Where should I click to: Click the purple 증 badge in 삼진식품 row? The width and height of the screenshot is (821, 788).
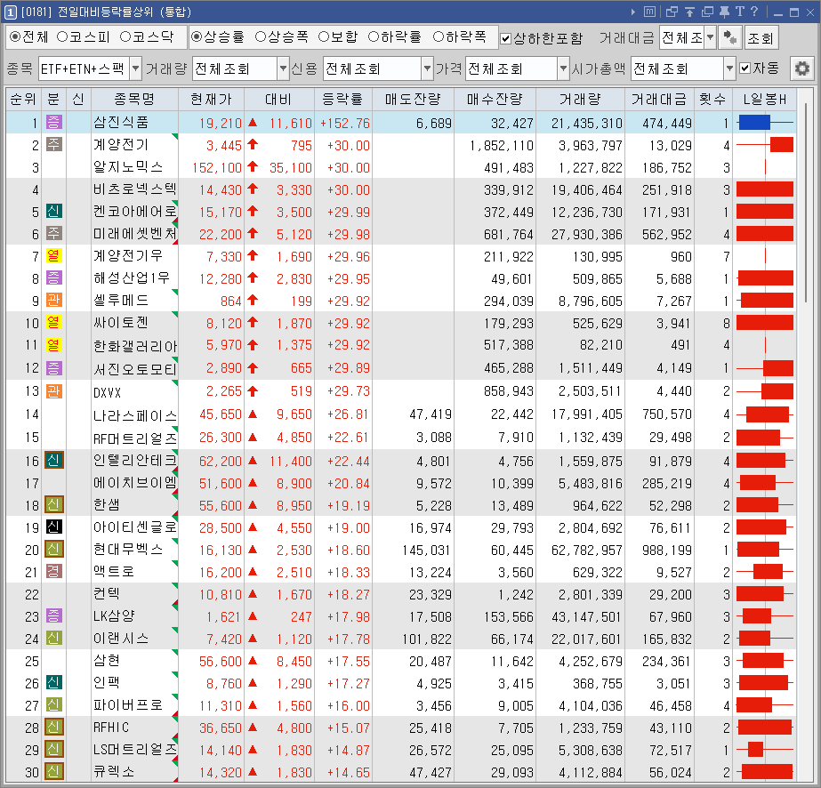54,123
